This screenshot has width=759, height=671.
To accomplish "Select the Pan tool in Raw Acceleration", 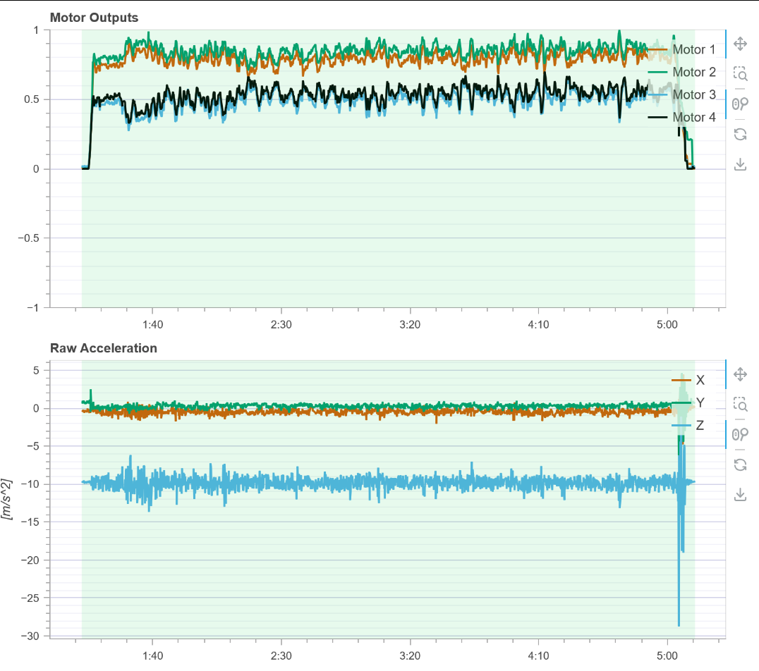I will click(740, 374).
